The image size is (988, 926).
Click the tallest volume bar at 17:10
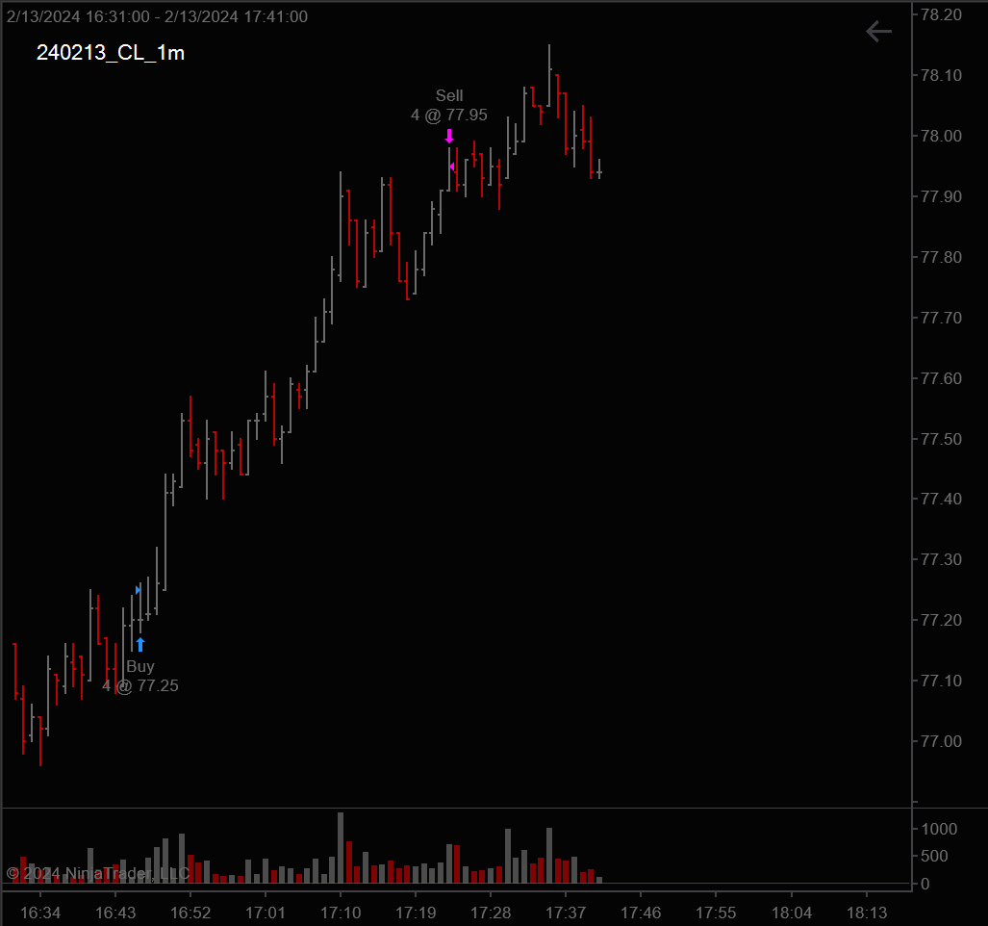tap(341, 848)
